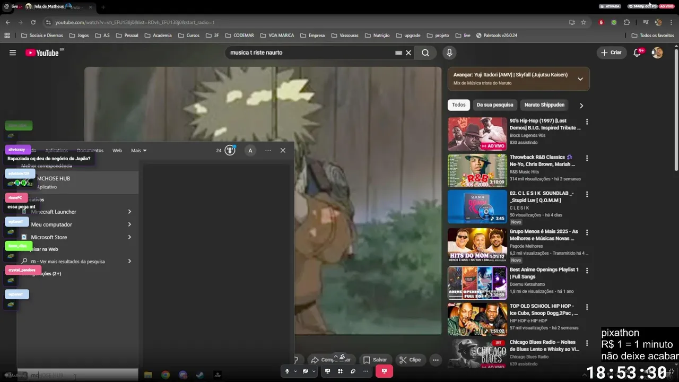
Task: Open the apps grid in bookmarks bar
Action: pos(7,36)
